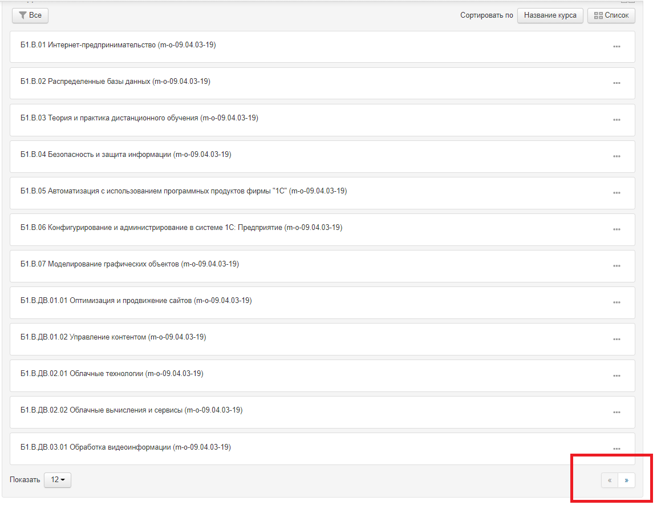Open course Б1.В.ДВ.03.01 Обработка видеоинформации
Image resolution: width=657 pixels, height=505 pixels.
point(125,447)
